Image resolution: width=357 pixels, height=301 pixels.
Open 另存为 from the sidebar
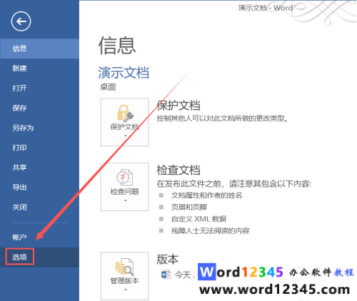click(39, 128)
